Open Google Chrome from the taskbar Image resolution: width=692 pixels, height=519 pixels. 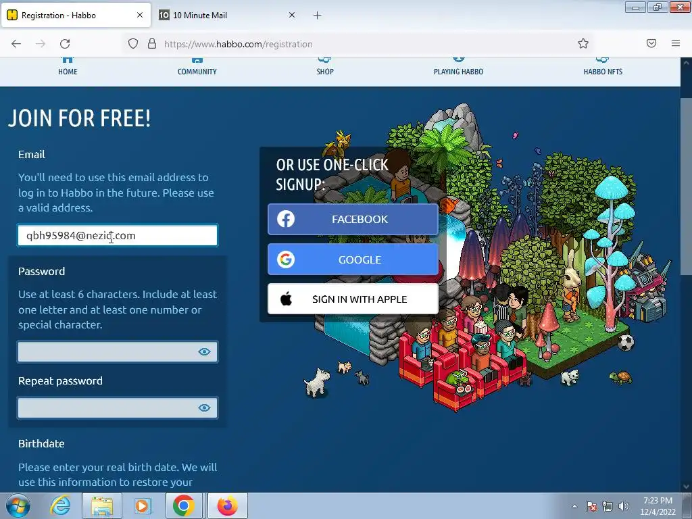(184, 505)
